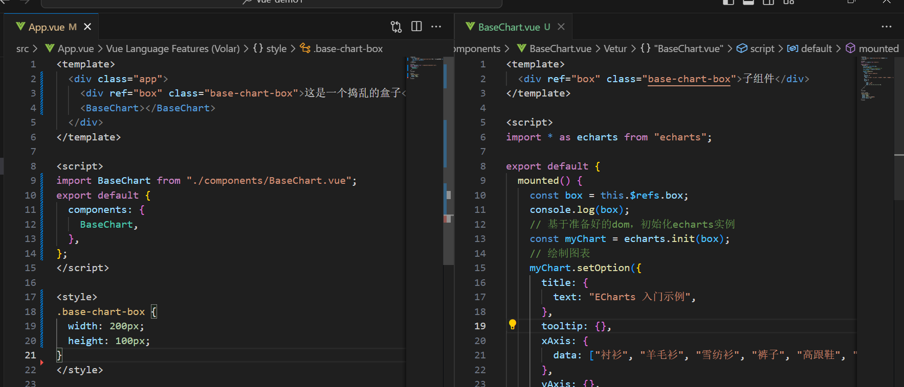
Task: Click line number 21 in App.vue gutter
Action: pos(30,355)
